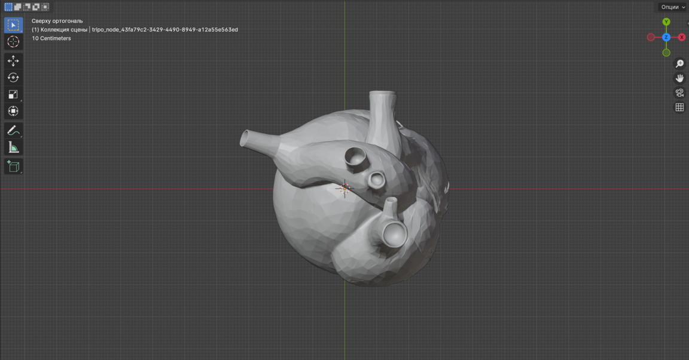The height and width of the screenshot is (360, 689).
Task: Click the green Y axis on gizmo
Action: (666, 22)
